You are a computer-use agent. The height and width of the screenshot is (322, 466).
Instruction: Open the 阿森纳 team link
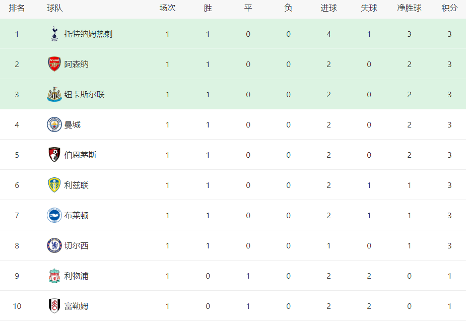point(77,64)
